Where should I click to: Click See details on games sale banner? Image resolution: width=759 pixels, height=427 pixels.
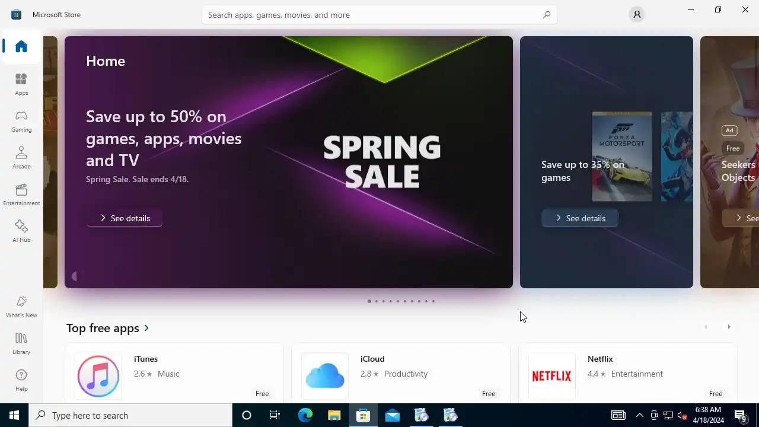tap(580, 218)
